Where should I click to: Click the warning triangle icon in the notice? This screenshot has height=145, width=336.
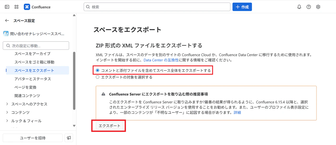(x=103, y=94)
